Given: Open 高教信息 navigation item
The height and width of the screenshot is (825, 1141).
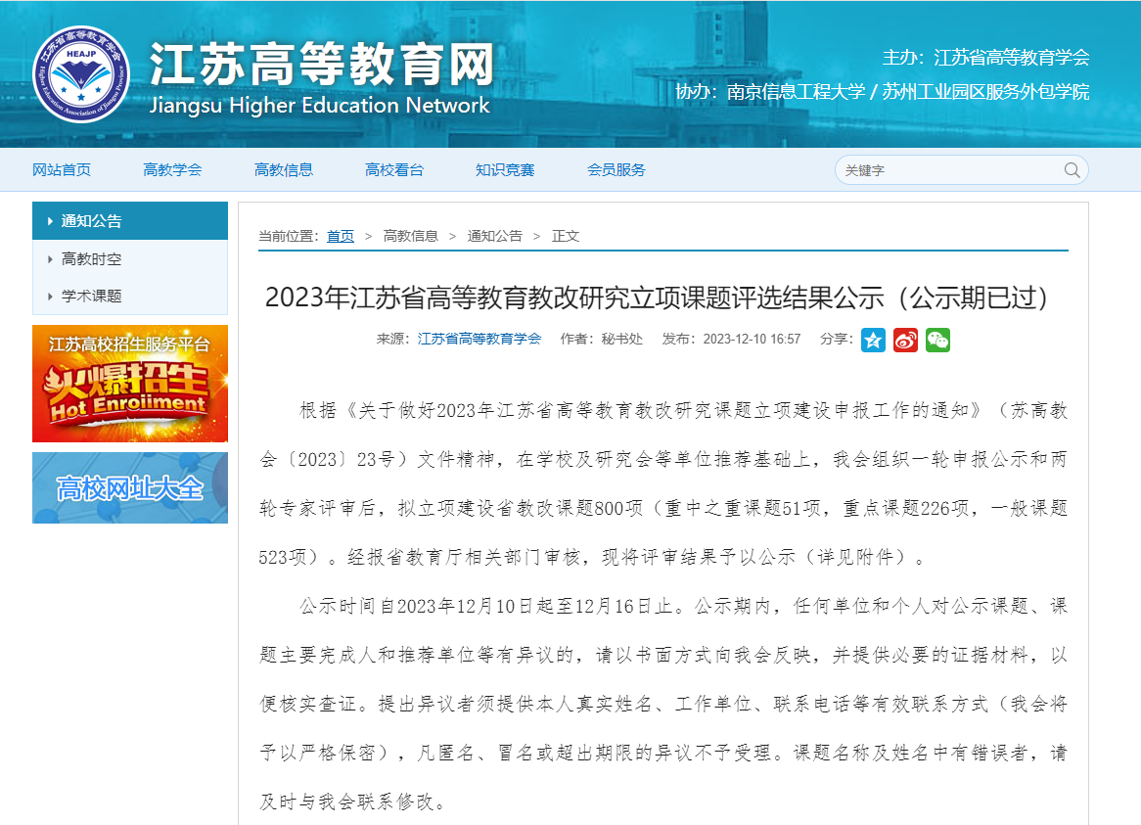Looking at the screenshot, I should [284, 169].
